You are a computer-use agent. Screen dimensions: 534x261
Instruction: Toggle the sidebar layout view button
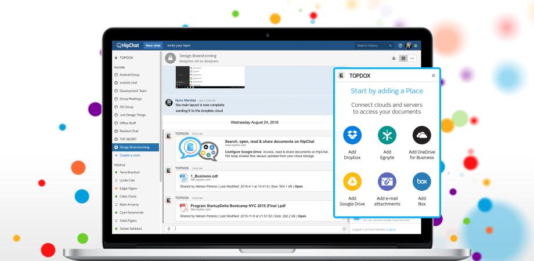(403, 59)
